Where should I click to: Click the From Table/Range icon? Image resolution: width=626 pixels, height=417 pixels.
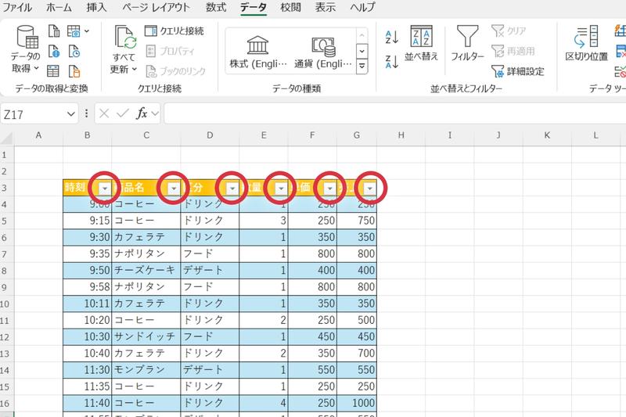pyautogui.click(x=53, y=71)
